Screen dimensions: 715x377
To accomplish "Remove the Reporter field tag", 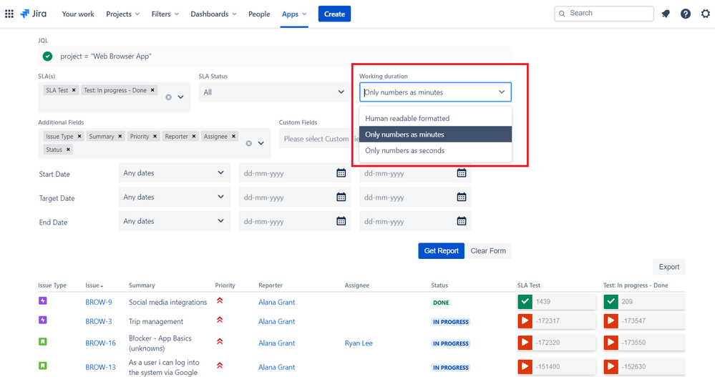I will (x=194, y=137).
